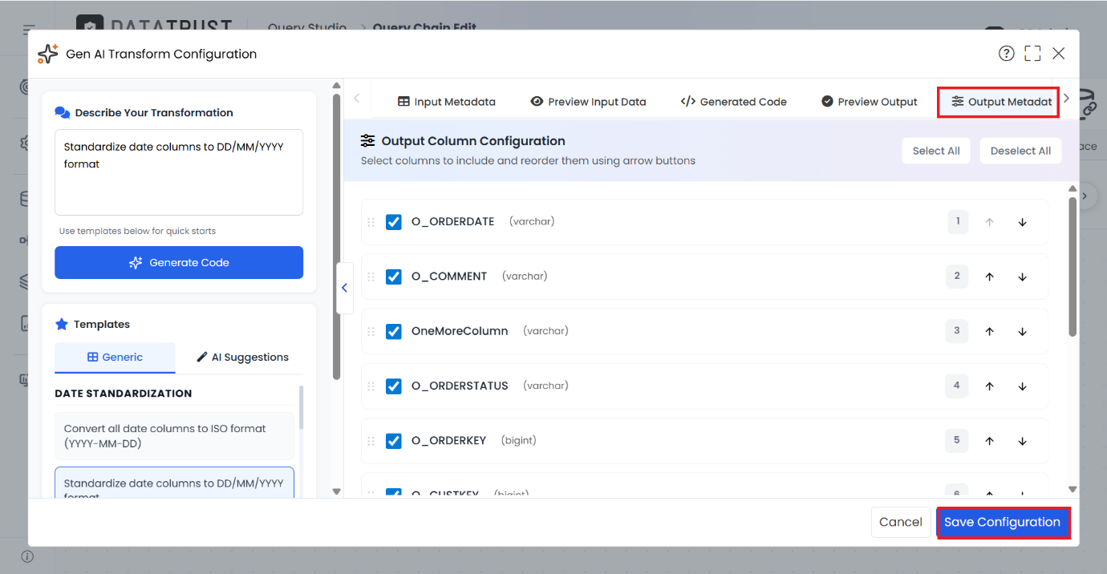Image resolution: width=1107 pixels, height=574 pixels.
Task: Uncheck the O_ORDERKEY column checkbox
Action: pyautogui.click(x=394, y=441)
